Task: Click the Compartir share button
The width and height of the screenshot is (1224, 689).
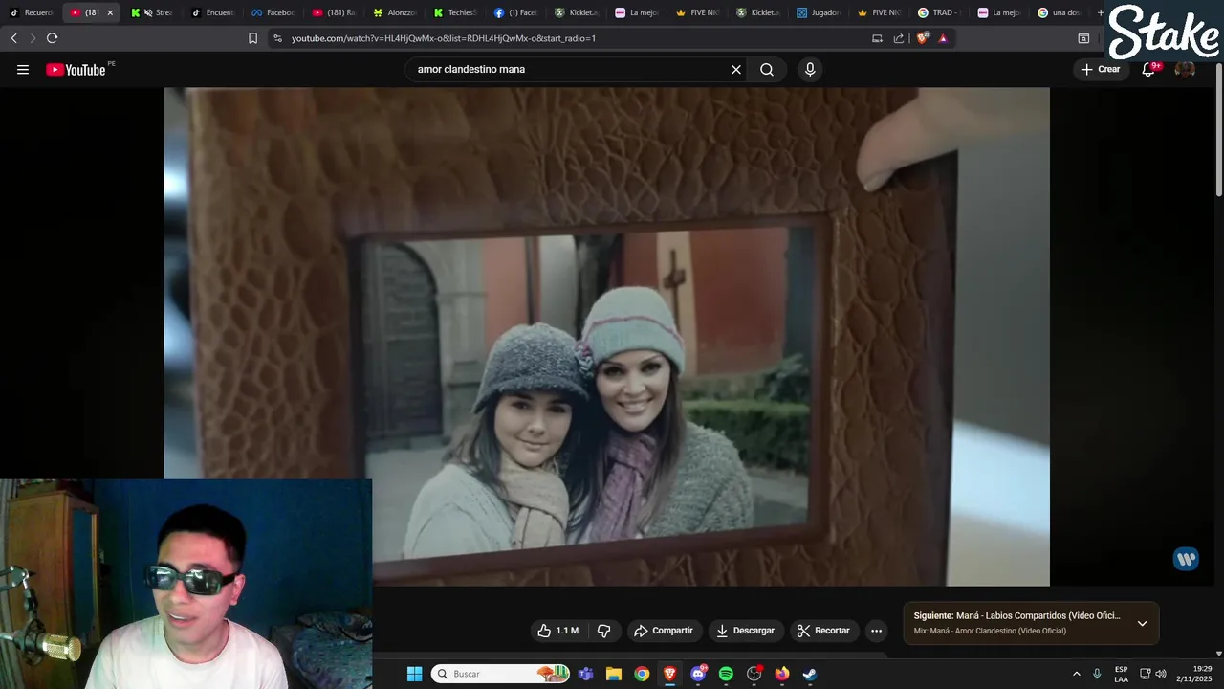Action: (x=663, y=631)
